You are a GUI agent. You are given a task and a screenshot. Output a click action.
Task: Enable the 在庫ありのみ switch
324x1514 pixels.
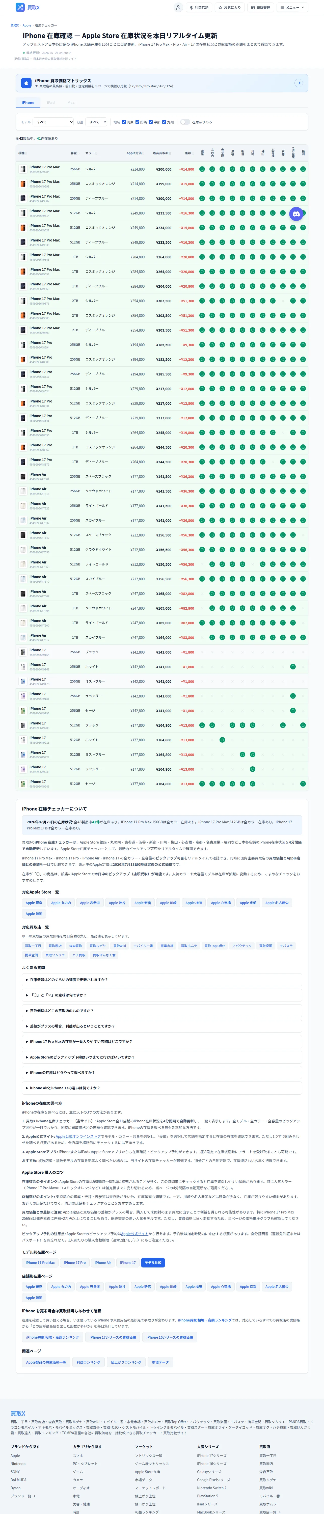pyautogui.click(x=185, y=122)
